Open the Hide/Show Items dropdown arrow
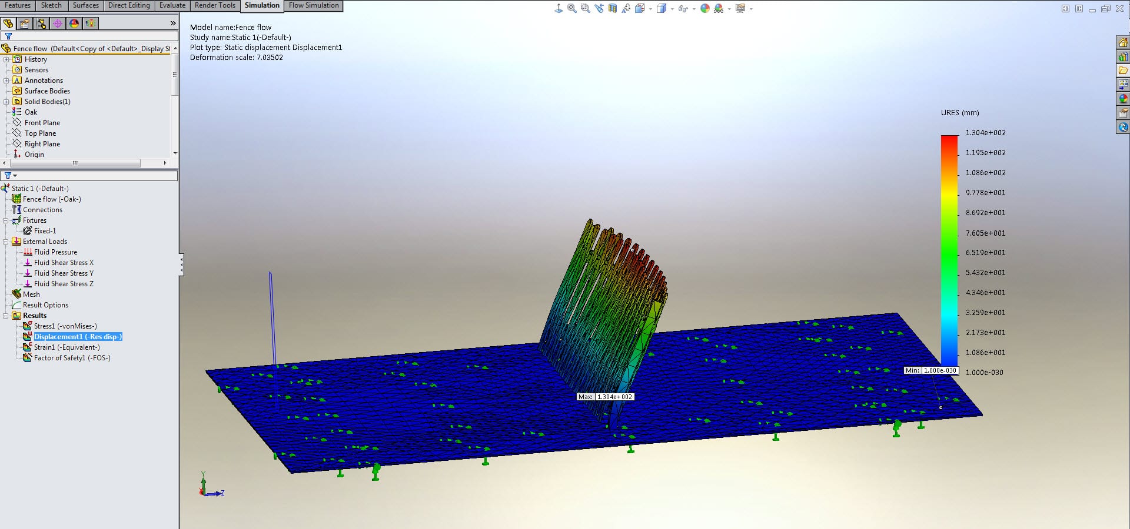The image size is (1130, 529). tap(694, 9)
